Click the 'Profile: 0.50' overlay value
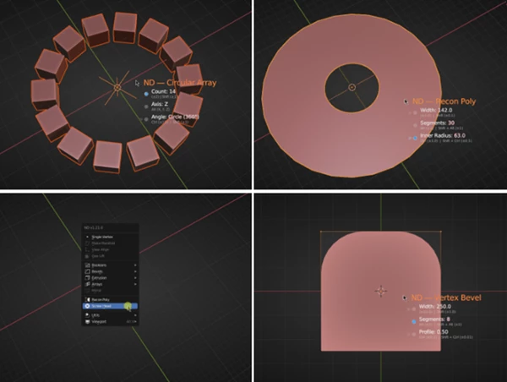This screenshot has width=507, height=382. click(433, 332)
